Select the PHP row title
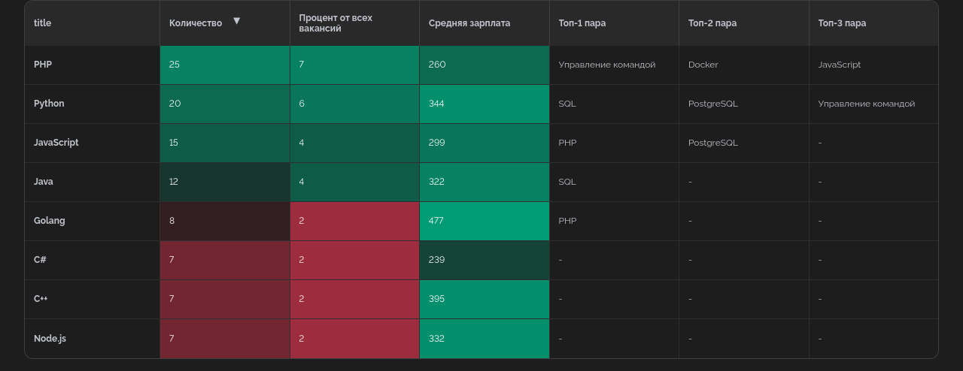The image size is (963, 371). tap(43, 65)
